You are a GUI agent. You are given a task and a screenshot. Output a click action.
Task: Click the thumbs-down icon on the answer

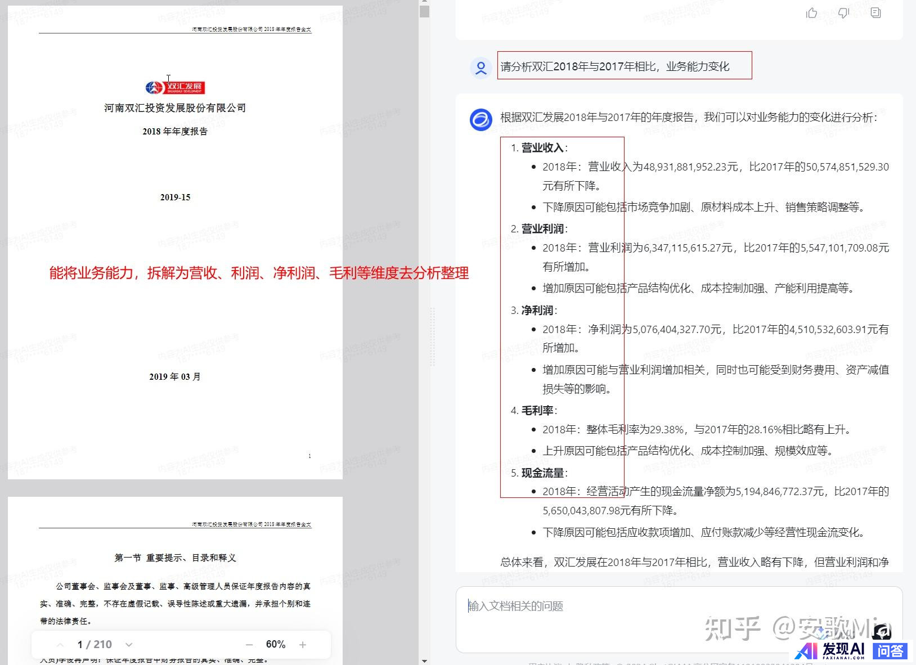tap(843, 13)
